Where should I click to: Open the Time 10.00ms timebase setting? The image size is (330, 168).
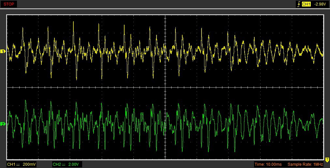[x=268, y=164]
